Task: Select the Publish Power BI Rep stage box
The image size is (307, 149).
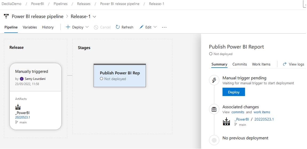Action: (120, 75)
